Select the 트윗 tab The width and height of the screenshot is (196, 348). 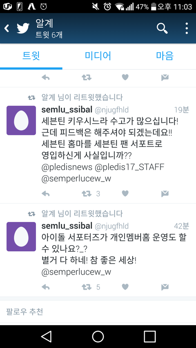[x=31, y=56]
